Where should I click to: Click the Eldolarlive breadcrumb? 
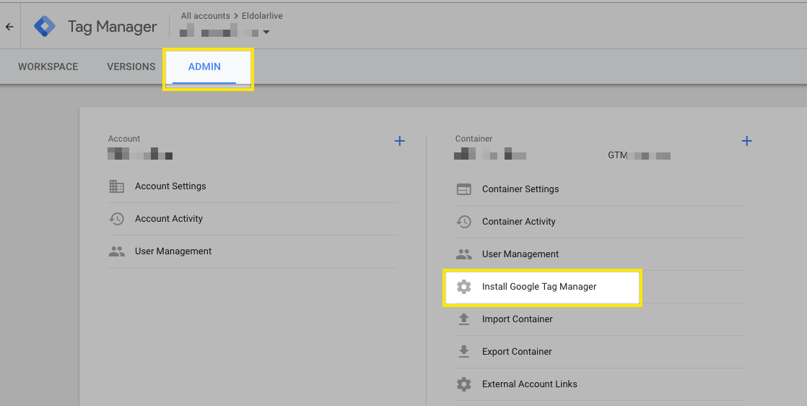coord(263,16)
